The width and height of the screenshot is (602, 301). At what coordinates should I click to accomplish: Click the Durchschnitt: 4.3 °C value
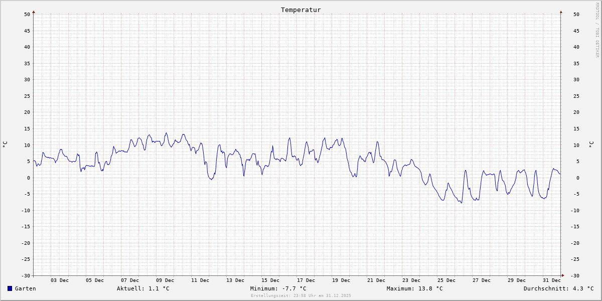click(558, 288)
